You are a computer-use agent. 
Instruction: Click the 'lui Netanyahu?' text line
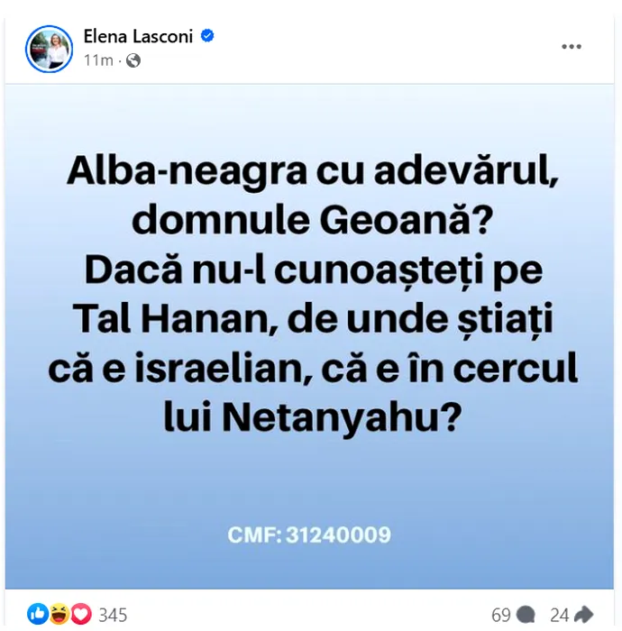click(309, 415)
